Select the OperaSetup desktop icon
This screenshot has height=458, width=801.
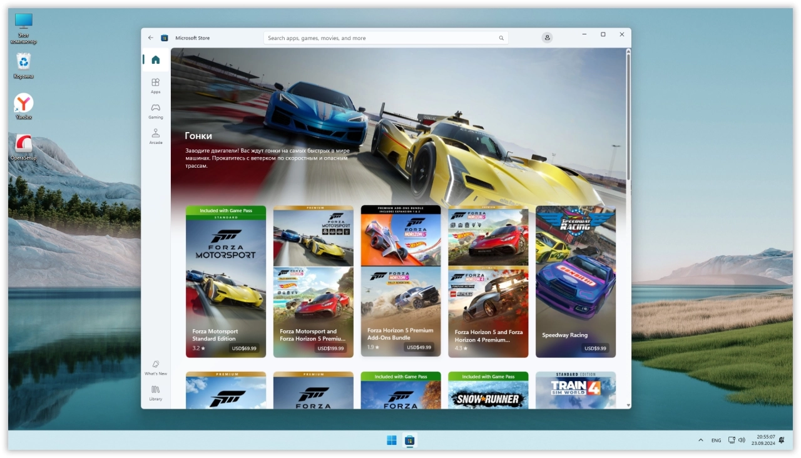24,148
